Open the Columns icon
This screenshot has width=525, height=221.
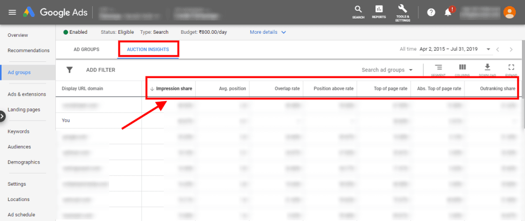(462, 68)
